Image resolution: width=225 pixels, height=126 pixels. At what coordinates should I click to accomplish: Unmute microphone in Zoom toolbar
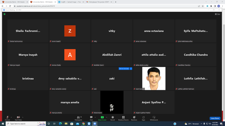7,118
